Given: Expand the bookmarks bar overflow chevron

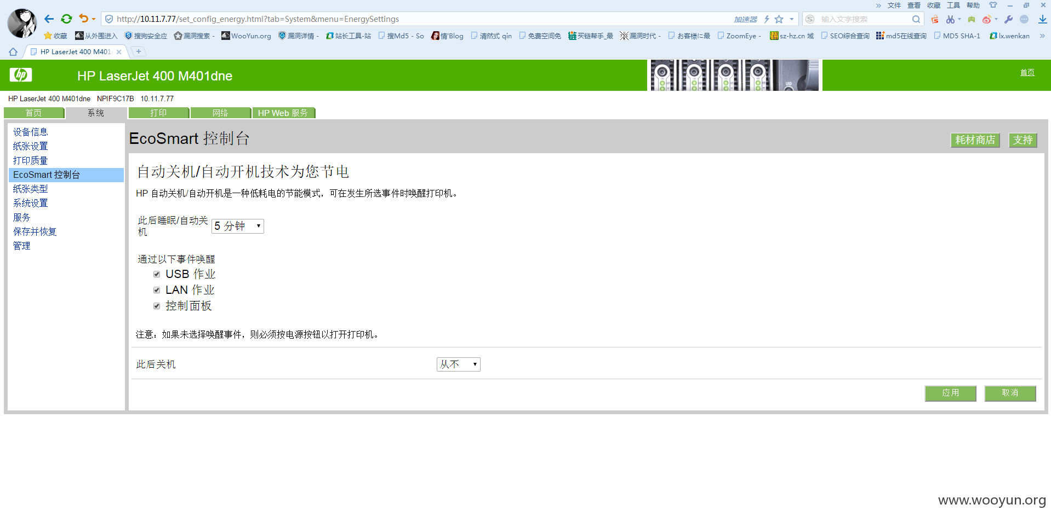Looking at the screenshot, I should (x=1042, y=36).
